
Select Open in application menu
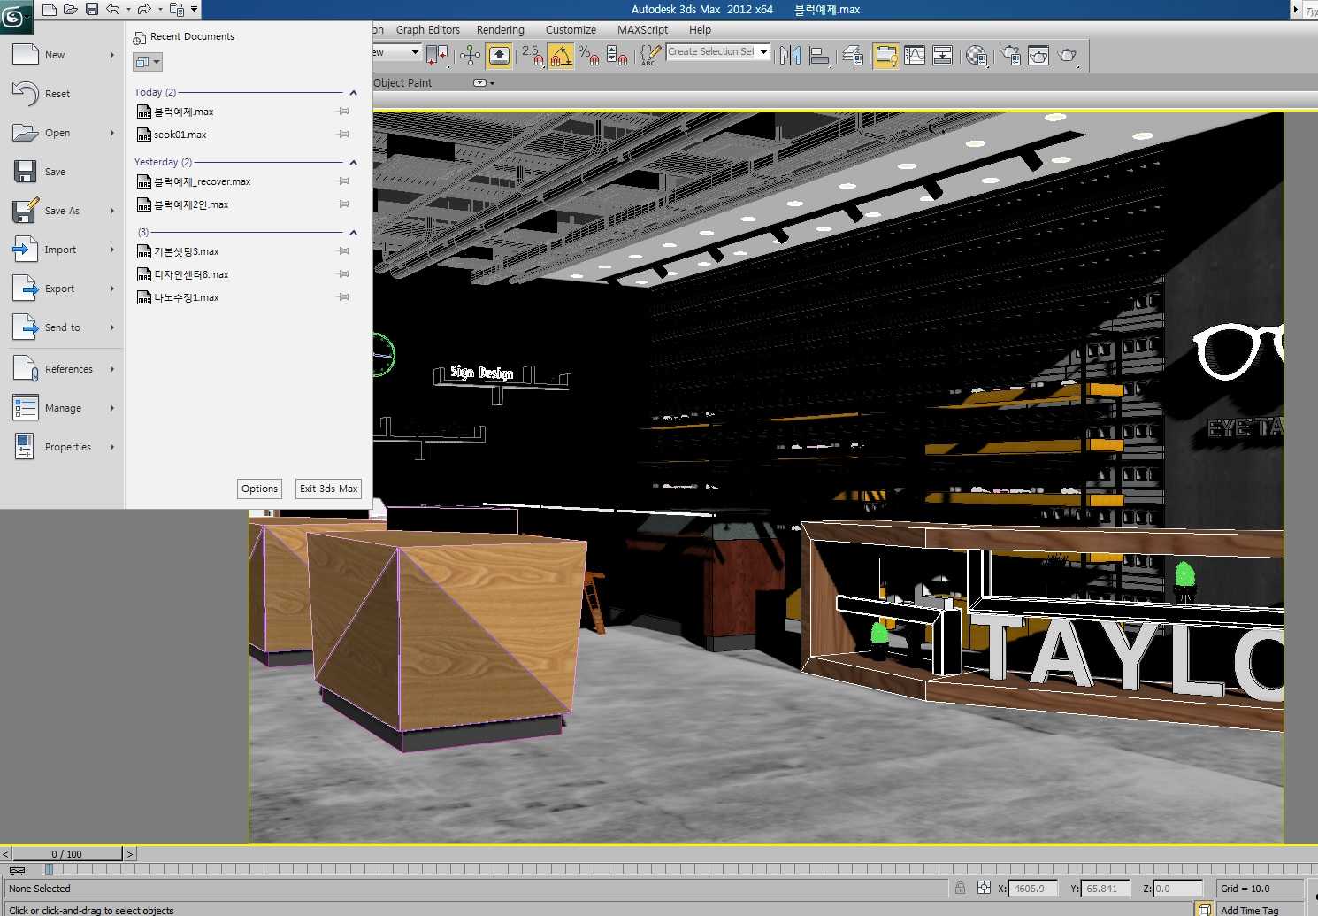point(63,133)
